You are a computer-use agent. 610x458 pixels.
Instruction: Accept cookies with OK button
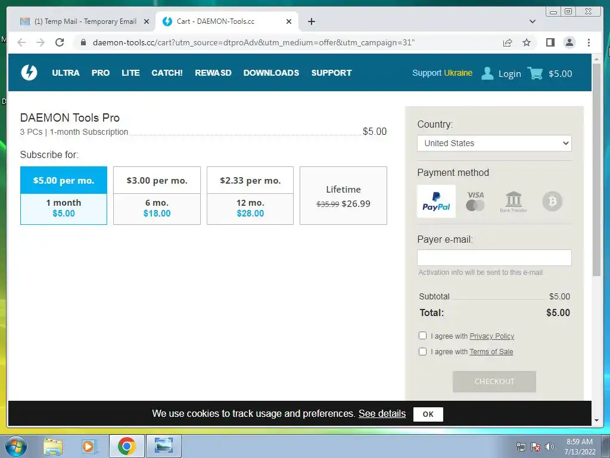click(x=428, y=414)
